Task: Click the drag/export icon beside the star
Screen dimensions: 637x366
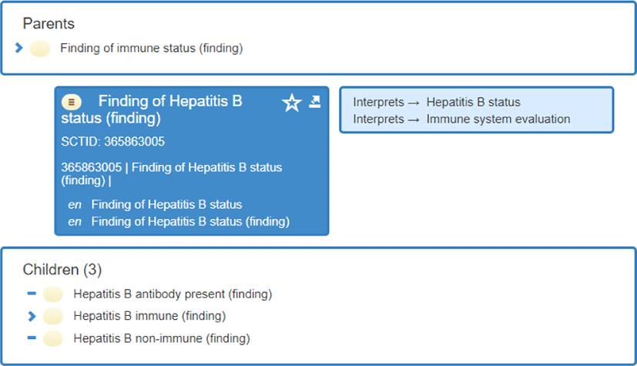Action: 314,102
